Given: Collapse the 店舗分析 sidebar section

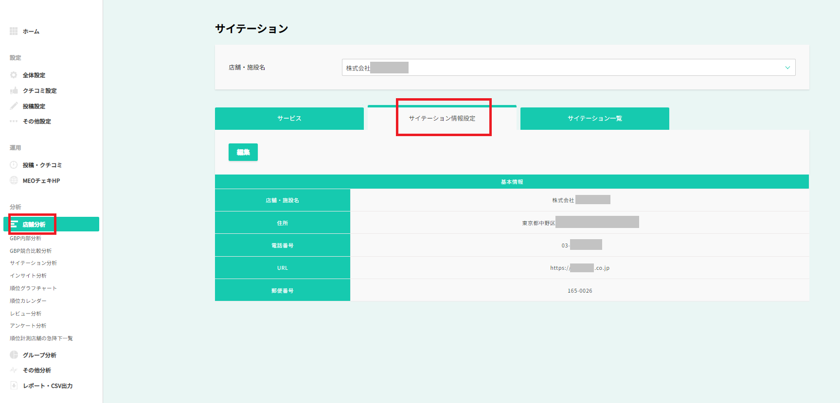Looking at the screenshot, I should point(51,224).
